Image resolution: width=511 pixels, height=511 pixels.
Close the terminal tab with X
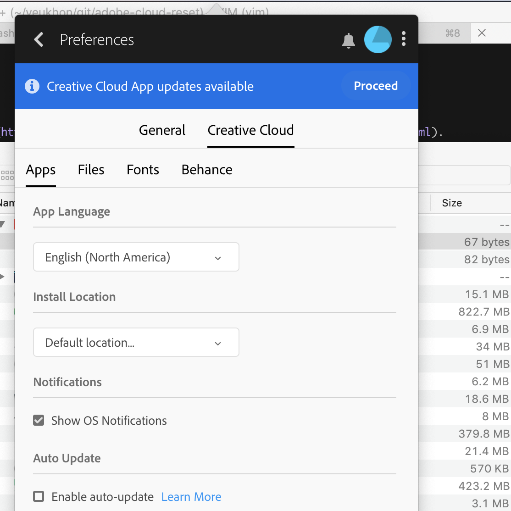482,33
